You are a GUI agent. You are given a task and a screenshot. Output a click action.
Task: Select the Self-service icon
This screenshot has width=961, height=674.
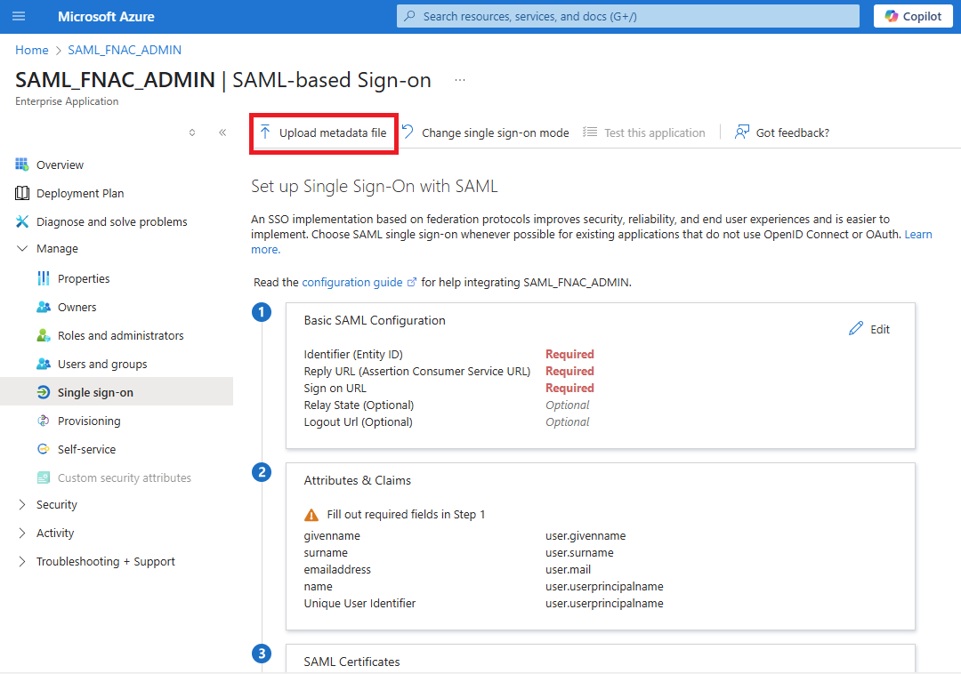pos(44,449)
